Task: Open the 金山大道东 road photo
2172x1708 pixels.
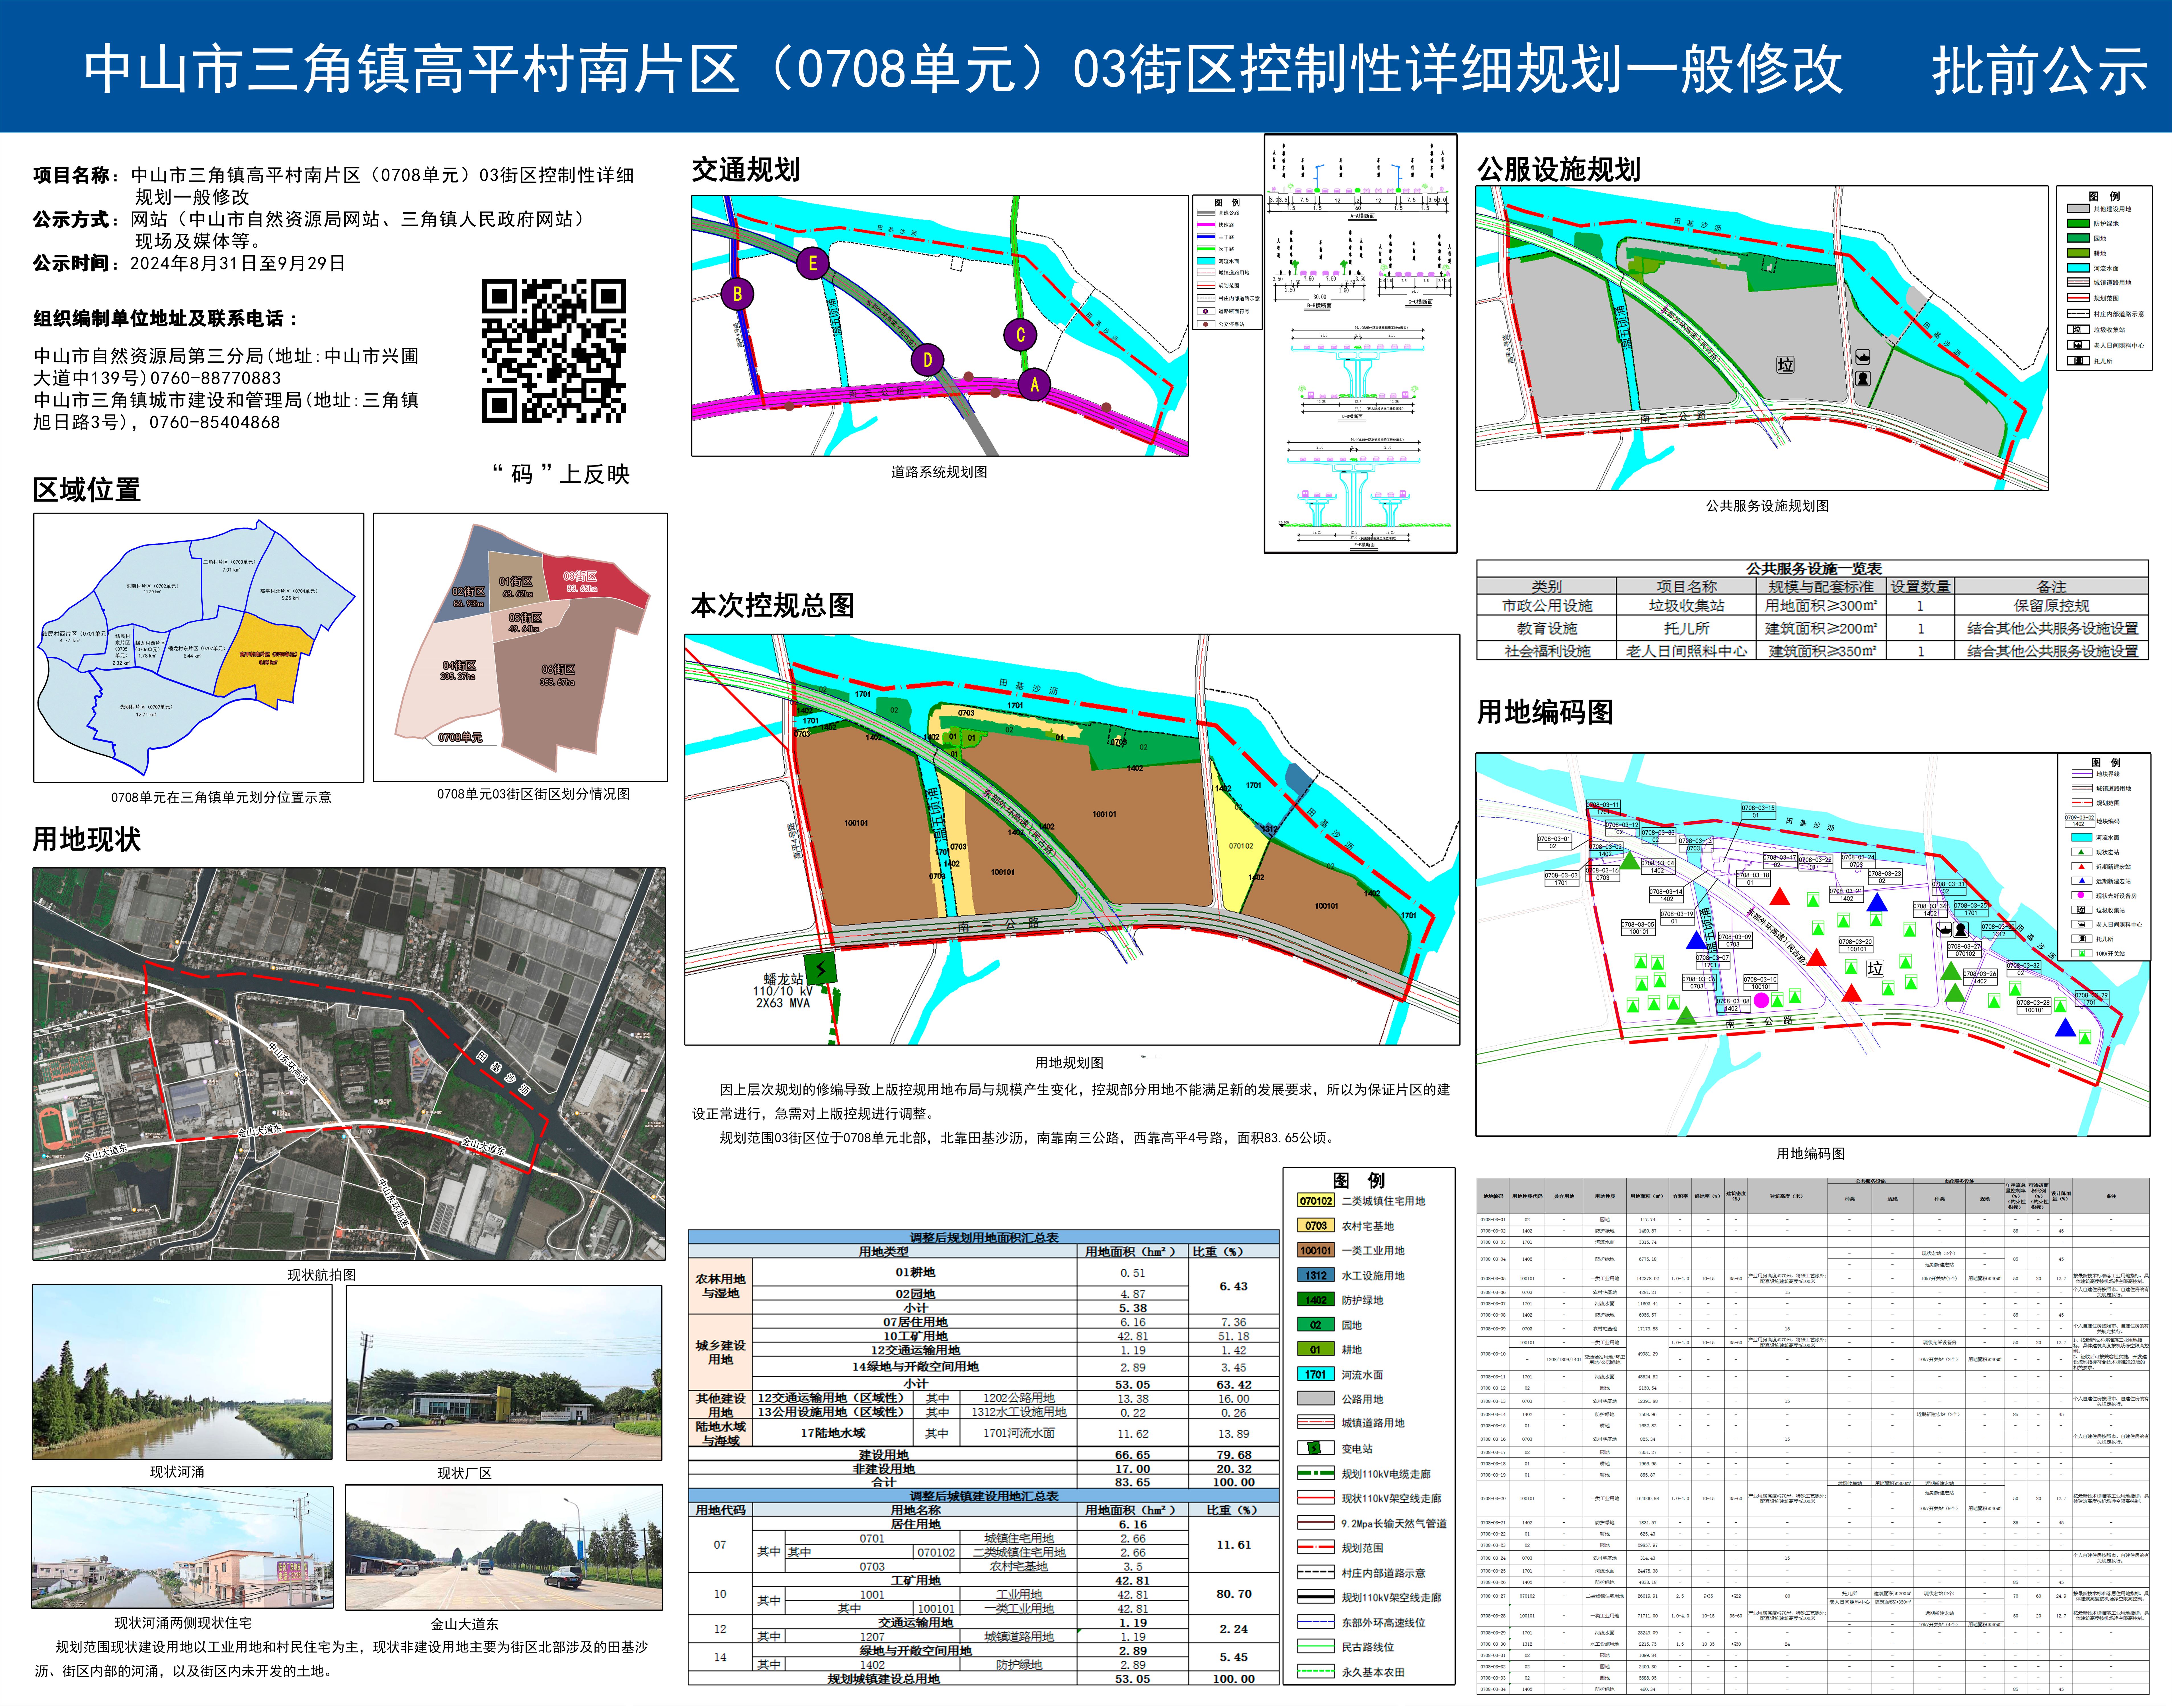Action: pos(504,1547)
